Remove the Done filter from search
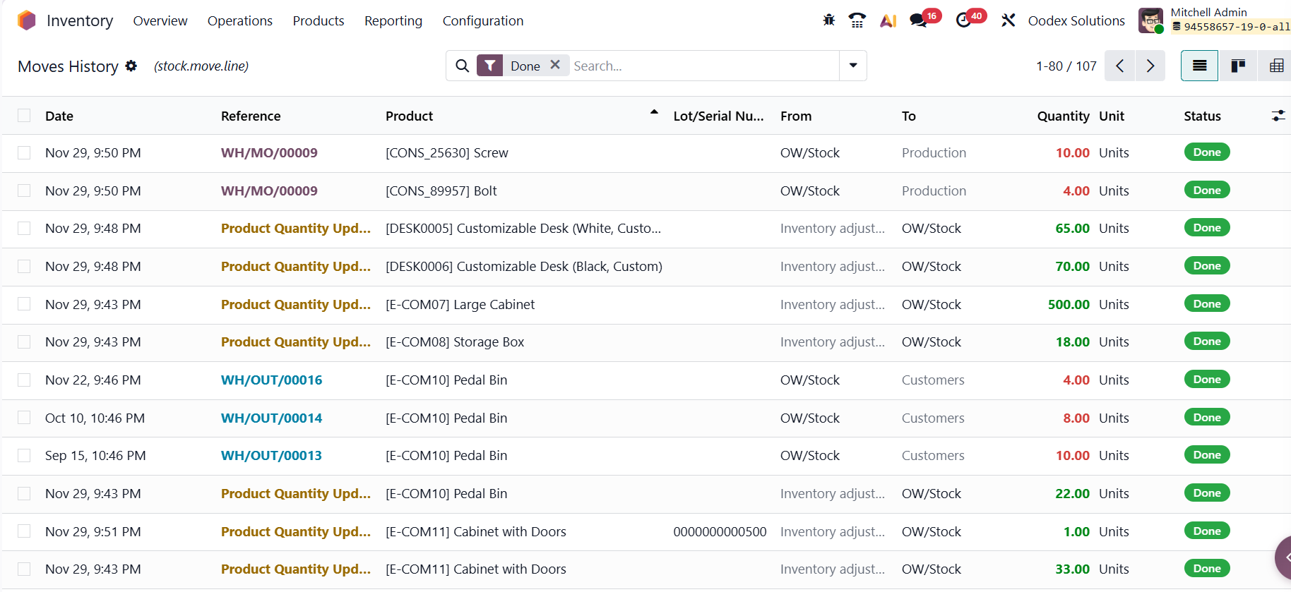Viewport: 1291px width, 592px height. click(x=555, y=65)
